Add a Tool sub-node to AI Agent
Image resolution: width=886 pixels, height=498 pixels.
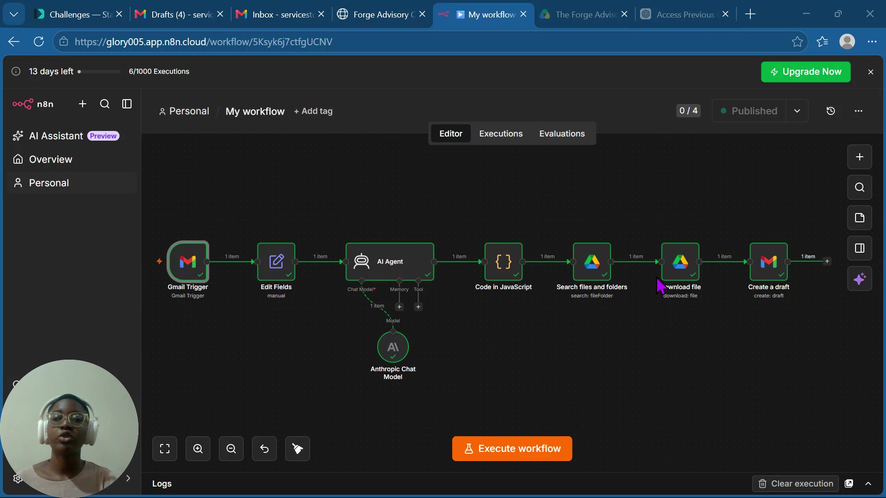pyautogui.click(x=418, y=307)
